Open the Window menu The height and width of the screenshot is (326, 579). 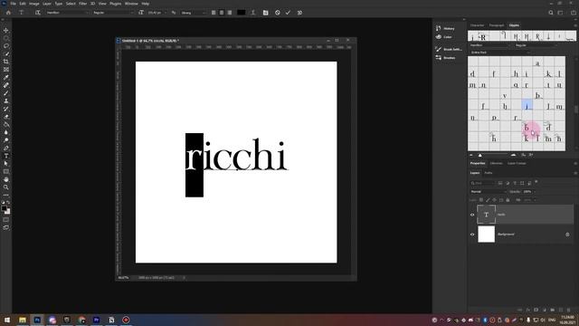click(131, 4)
